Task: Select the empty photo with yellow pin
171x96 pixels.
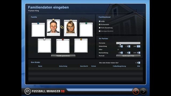Action: coord(81,46)
